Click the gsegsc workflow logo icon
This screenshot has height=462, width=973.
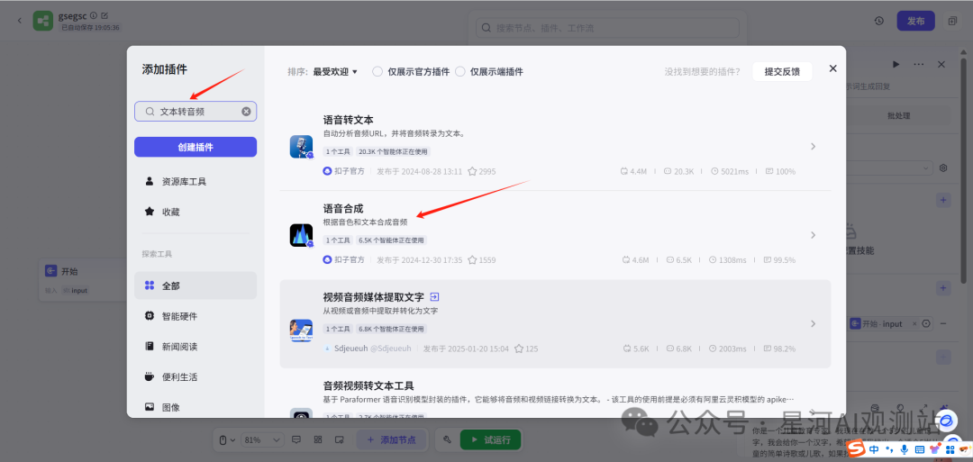tap(43, 21)
